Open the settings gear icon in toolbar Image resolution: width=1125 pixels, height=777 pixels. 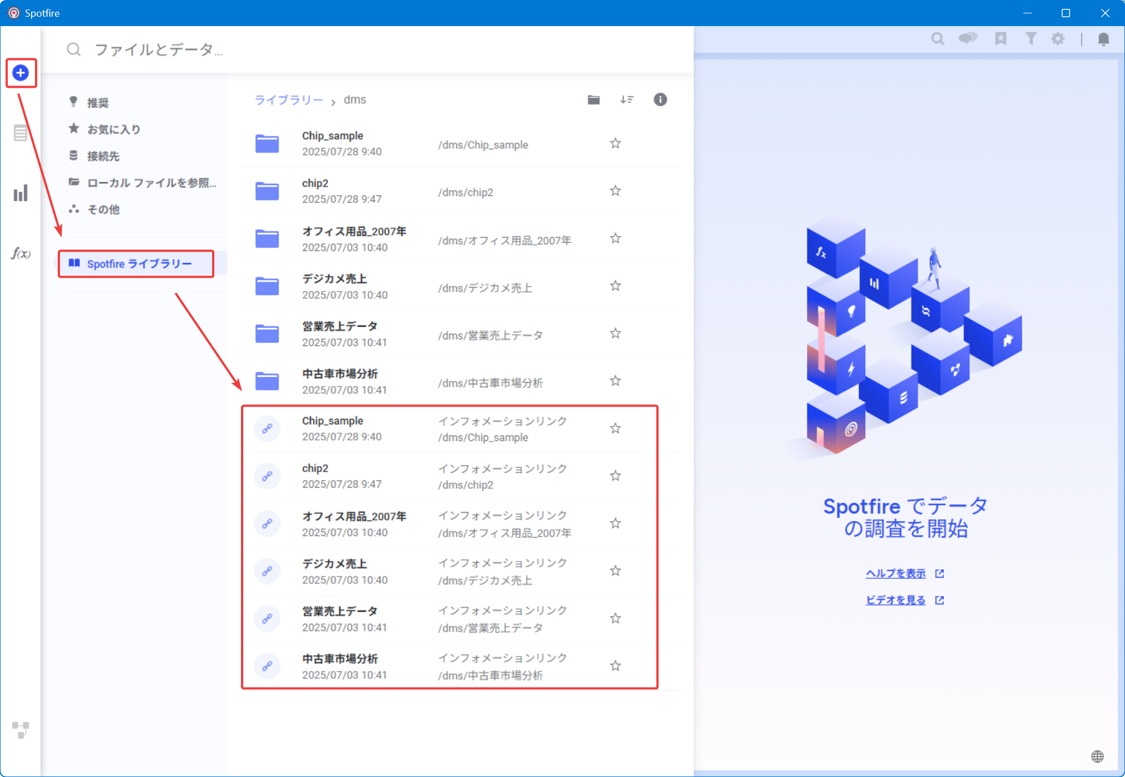pos(1058,38)
